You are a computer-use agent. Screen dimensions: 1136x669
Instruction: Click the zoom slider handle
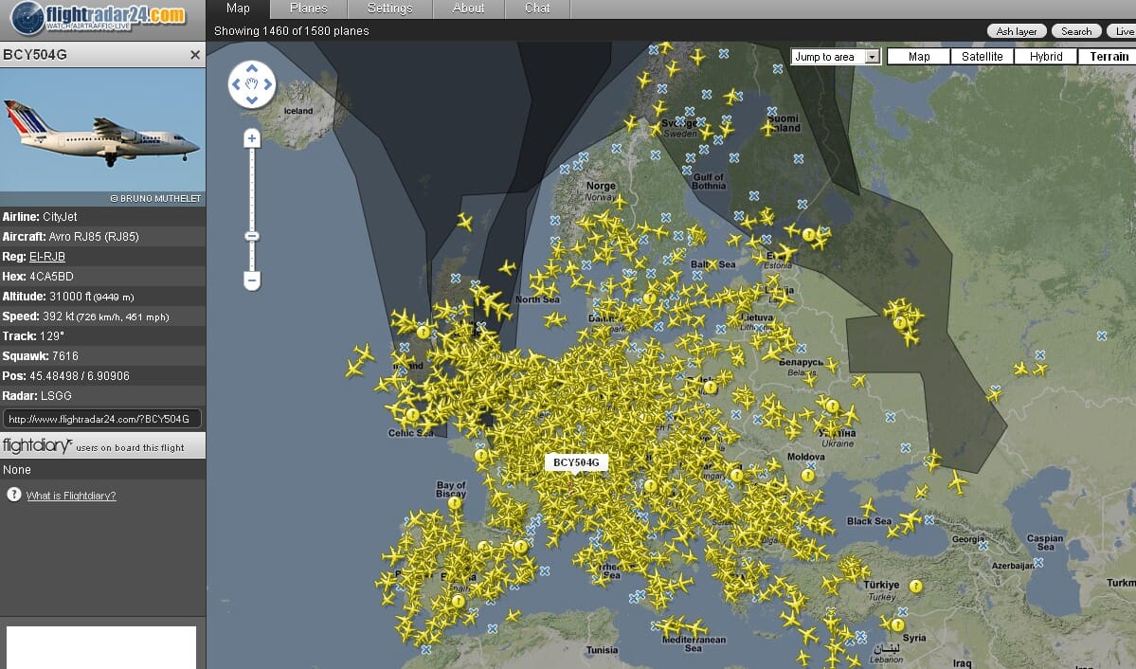pos(252,236)
